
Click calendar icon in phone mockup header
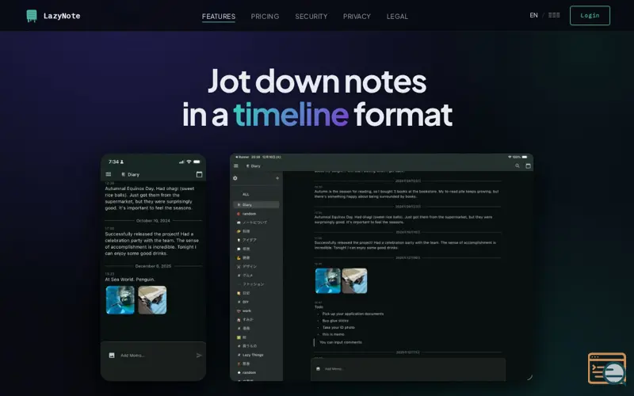[x=199, y=174]
